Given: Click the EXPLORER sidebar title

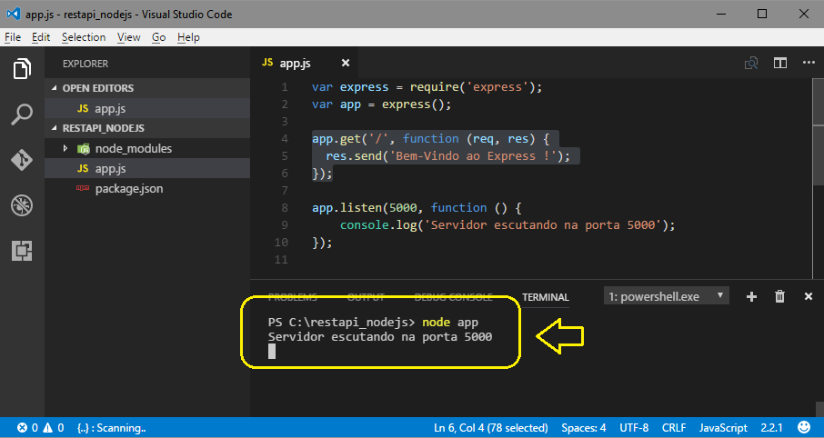Looking at the screenshot, I should [85, 64].
